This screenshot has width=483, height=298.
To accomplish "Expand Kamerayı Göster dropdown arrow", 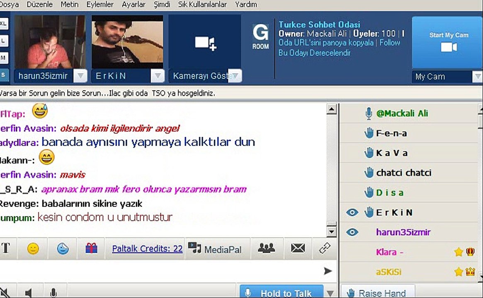I will (235, 76).
